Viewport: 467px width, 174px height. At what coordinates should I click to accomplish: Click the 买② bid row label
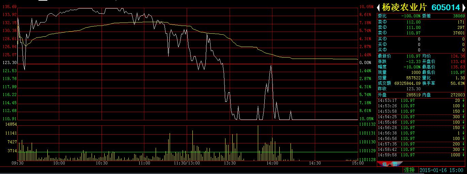point(382,45)
